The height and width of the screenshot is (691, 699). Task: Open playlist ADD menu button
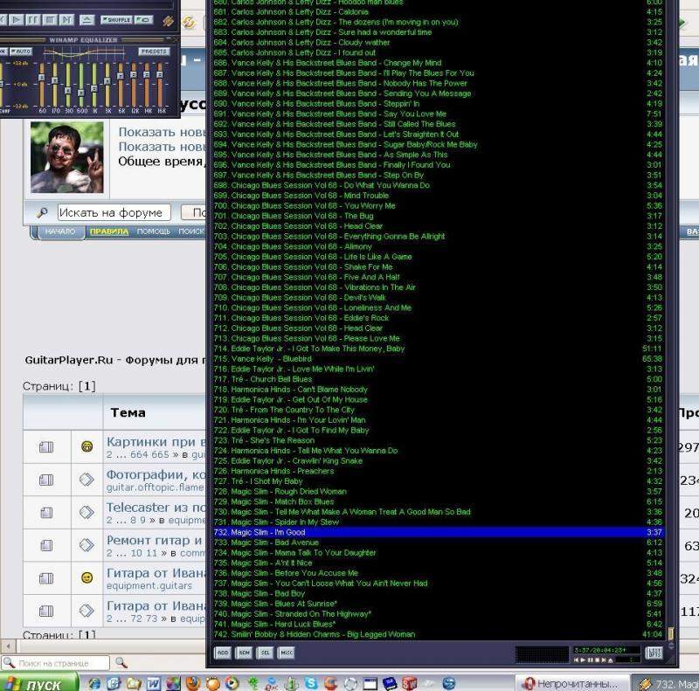[223, 653]
